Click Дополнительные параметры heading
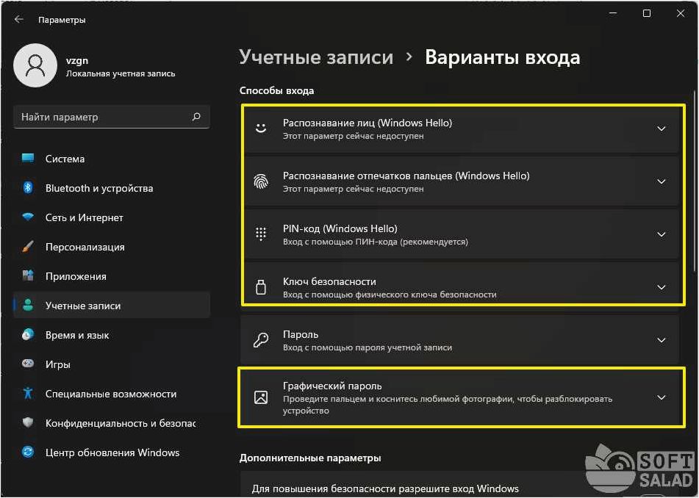The image size is (699, 498). (x=310, y=458)
